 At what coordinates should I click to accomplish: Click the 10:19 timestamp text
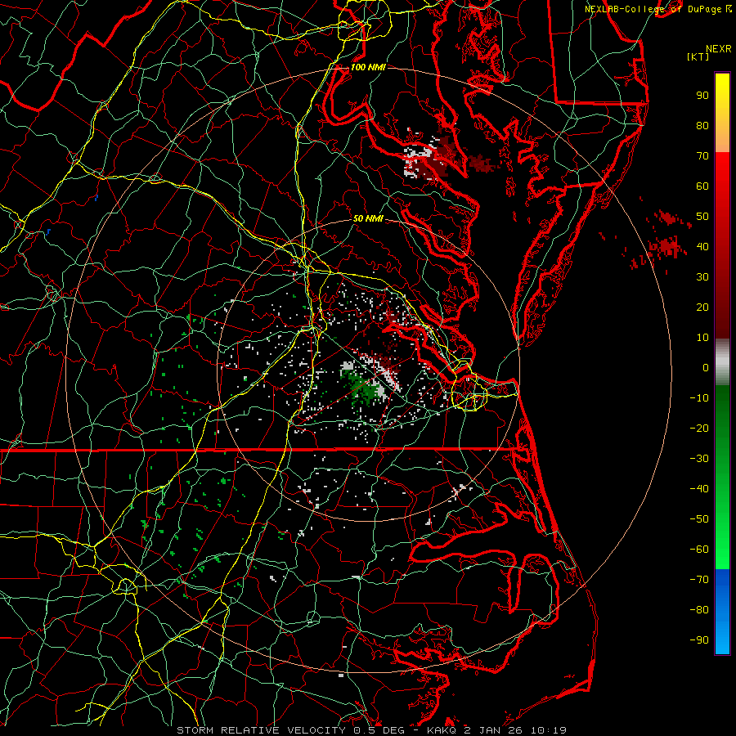(550, 730)
